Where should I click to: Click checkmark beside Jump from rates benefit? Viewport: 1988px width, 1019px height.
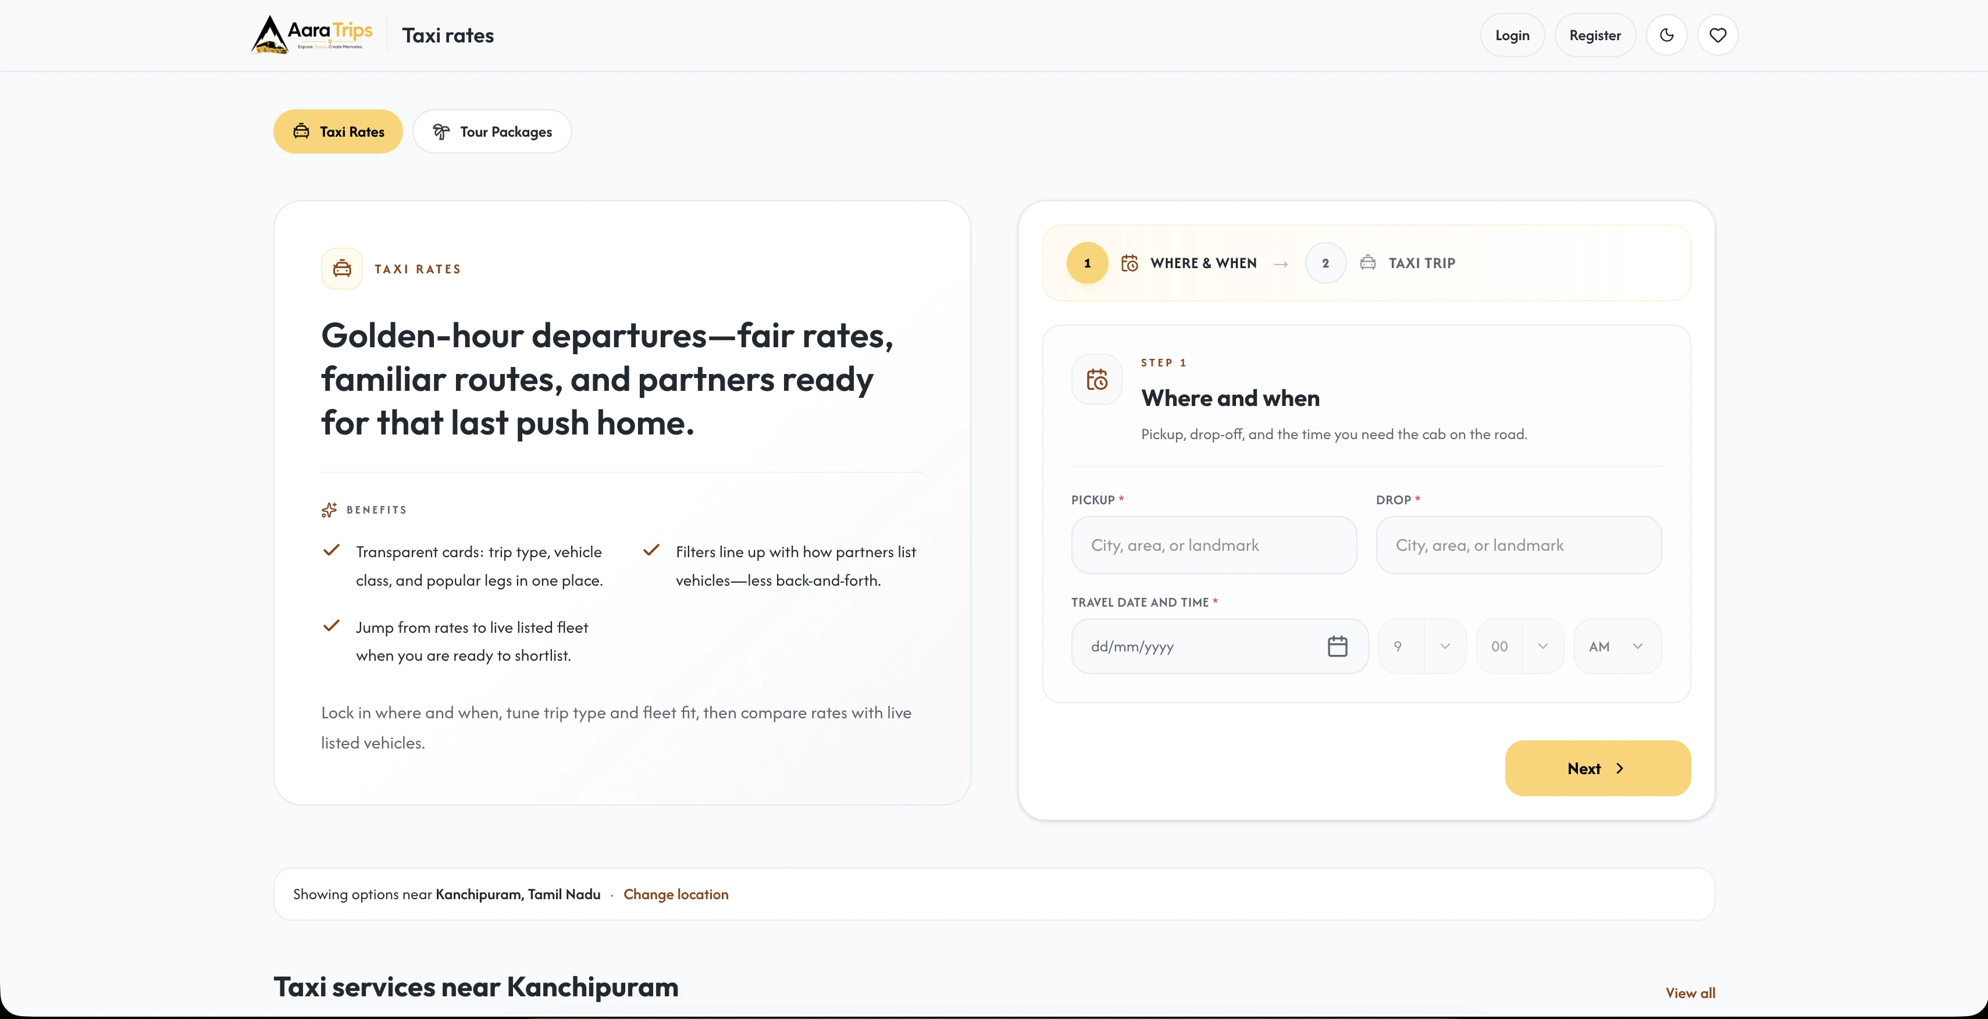tap(331, 625)
